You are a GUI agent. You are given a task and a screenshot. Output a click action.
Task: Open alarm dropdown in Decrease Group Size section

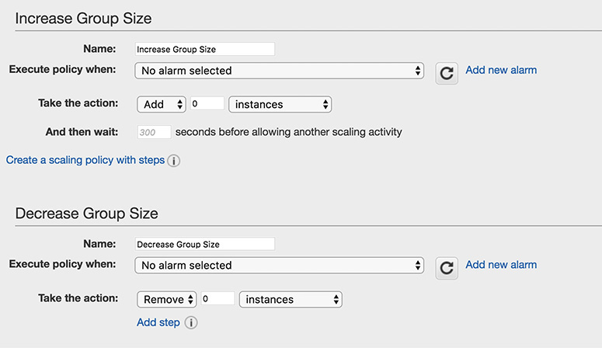[x=280, y=266]
